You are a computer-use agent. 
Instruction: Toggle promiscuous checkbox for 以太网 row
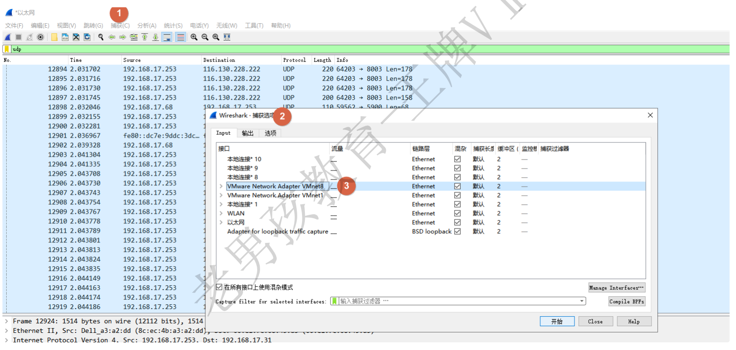(x=458, y=222)
